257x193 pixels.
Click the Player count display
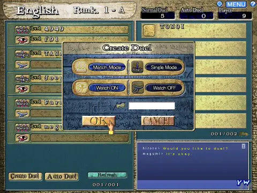click(235, 16)
